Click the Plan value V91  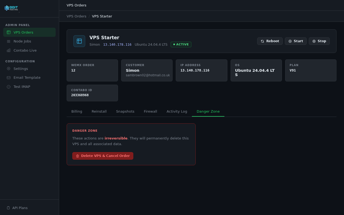(x=293, y=70)
